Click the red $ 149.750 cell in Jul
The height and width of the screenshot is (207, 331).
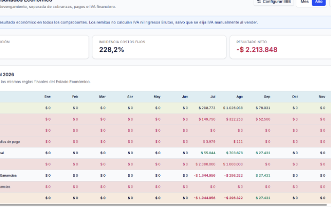point(207,119)
